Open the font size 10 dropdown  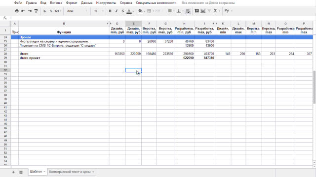tap(99, 11)
